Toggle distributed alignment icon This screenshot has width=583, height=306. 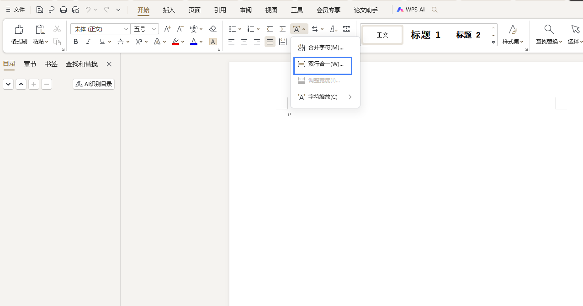283,42
